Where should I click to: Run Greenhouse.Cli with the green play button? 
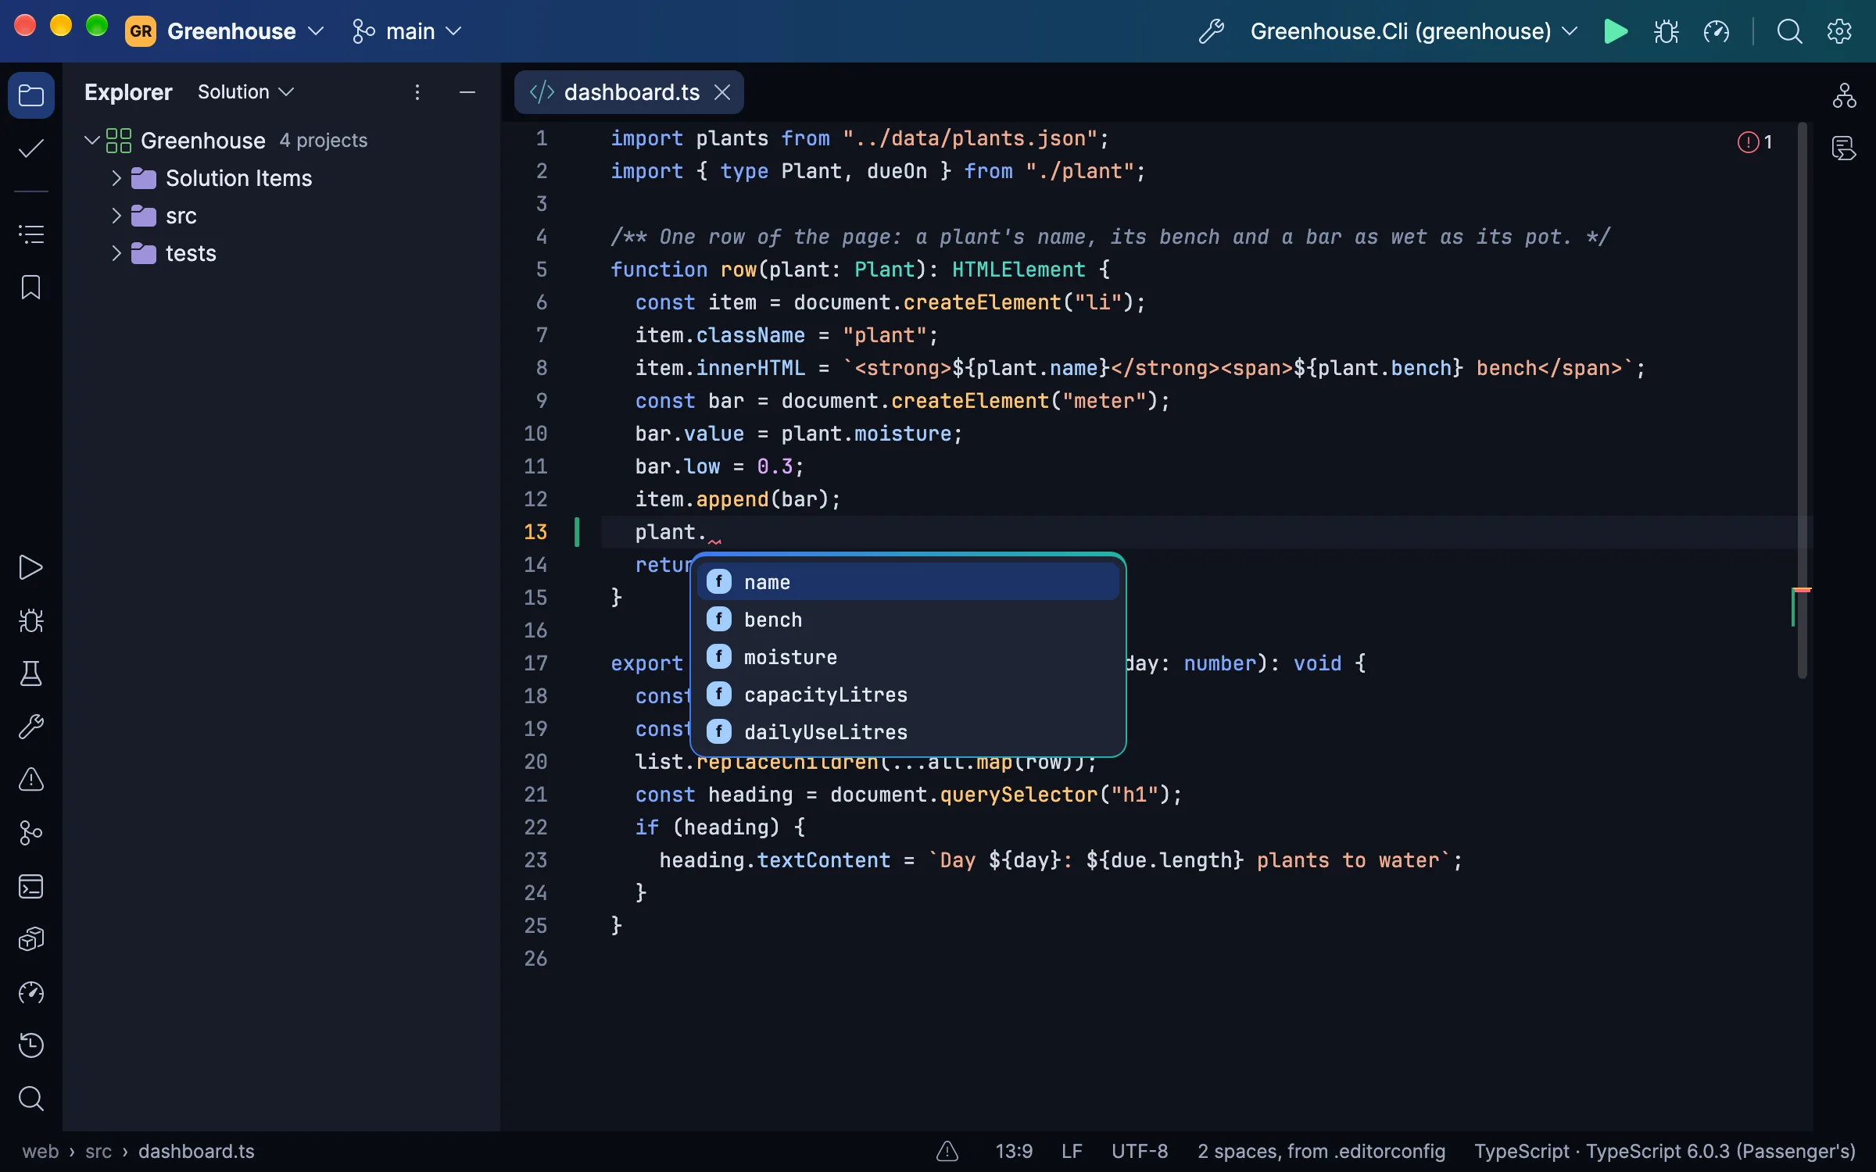(1616, 31)
